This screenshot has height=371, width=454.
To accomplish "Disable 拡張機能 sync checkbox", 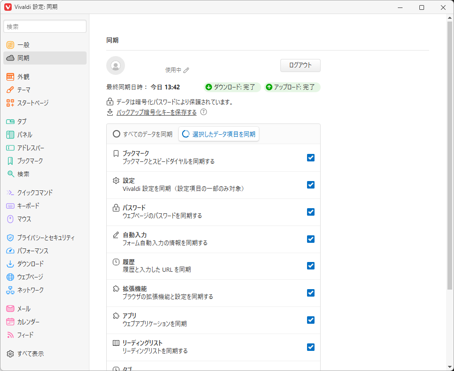I will pyautogui.click(x=311, y=293).
